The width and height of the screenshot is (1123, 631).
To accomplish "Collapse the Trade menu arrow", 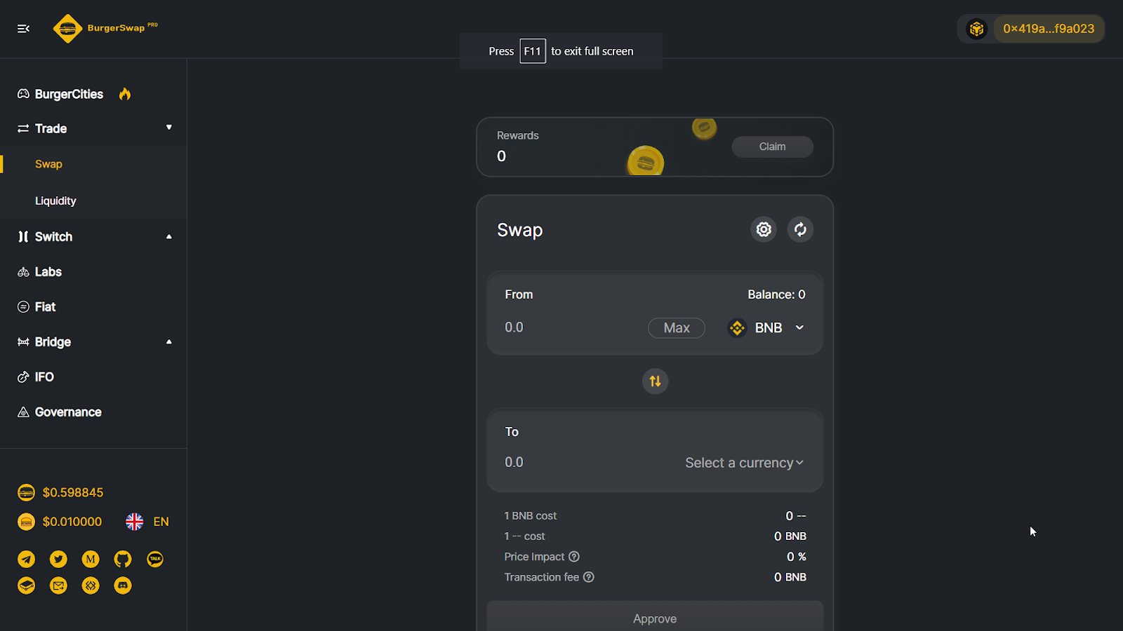I will pos(168,128).
